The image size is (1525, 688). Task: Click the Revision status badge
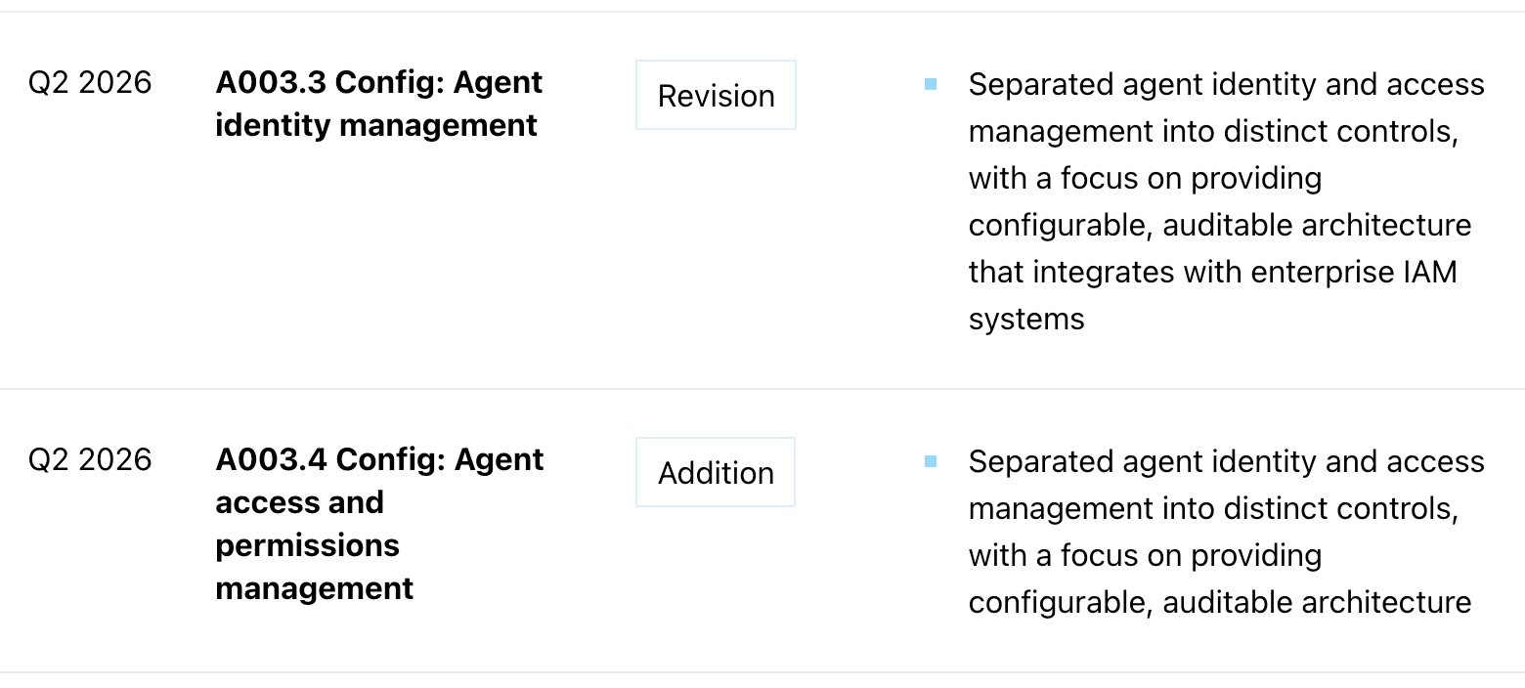(716, 96)
